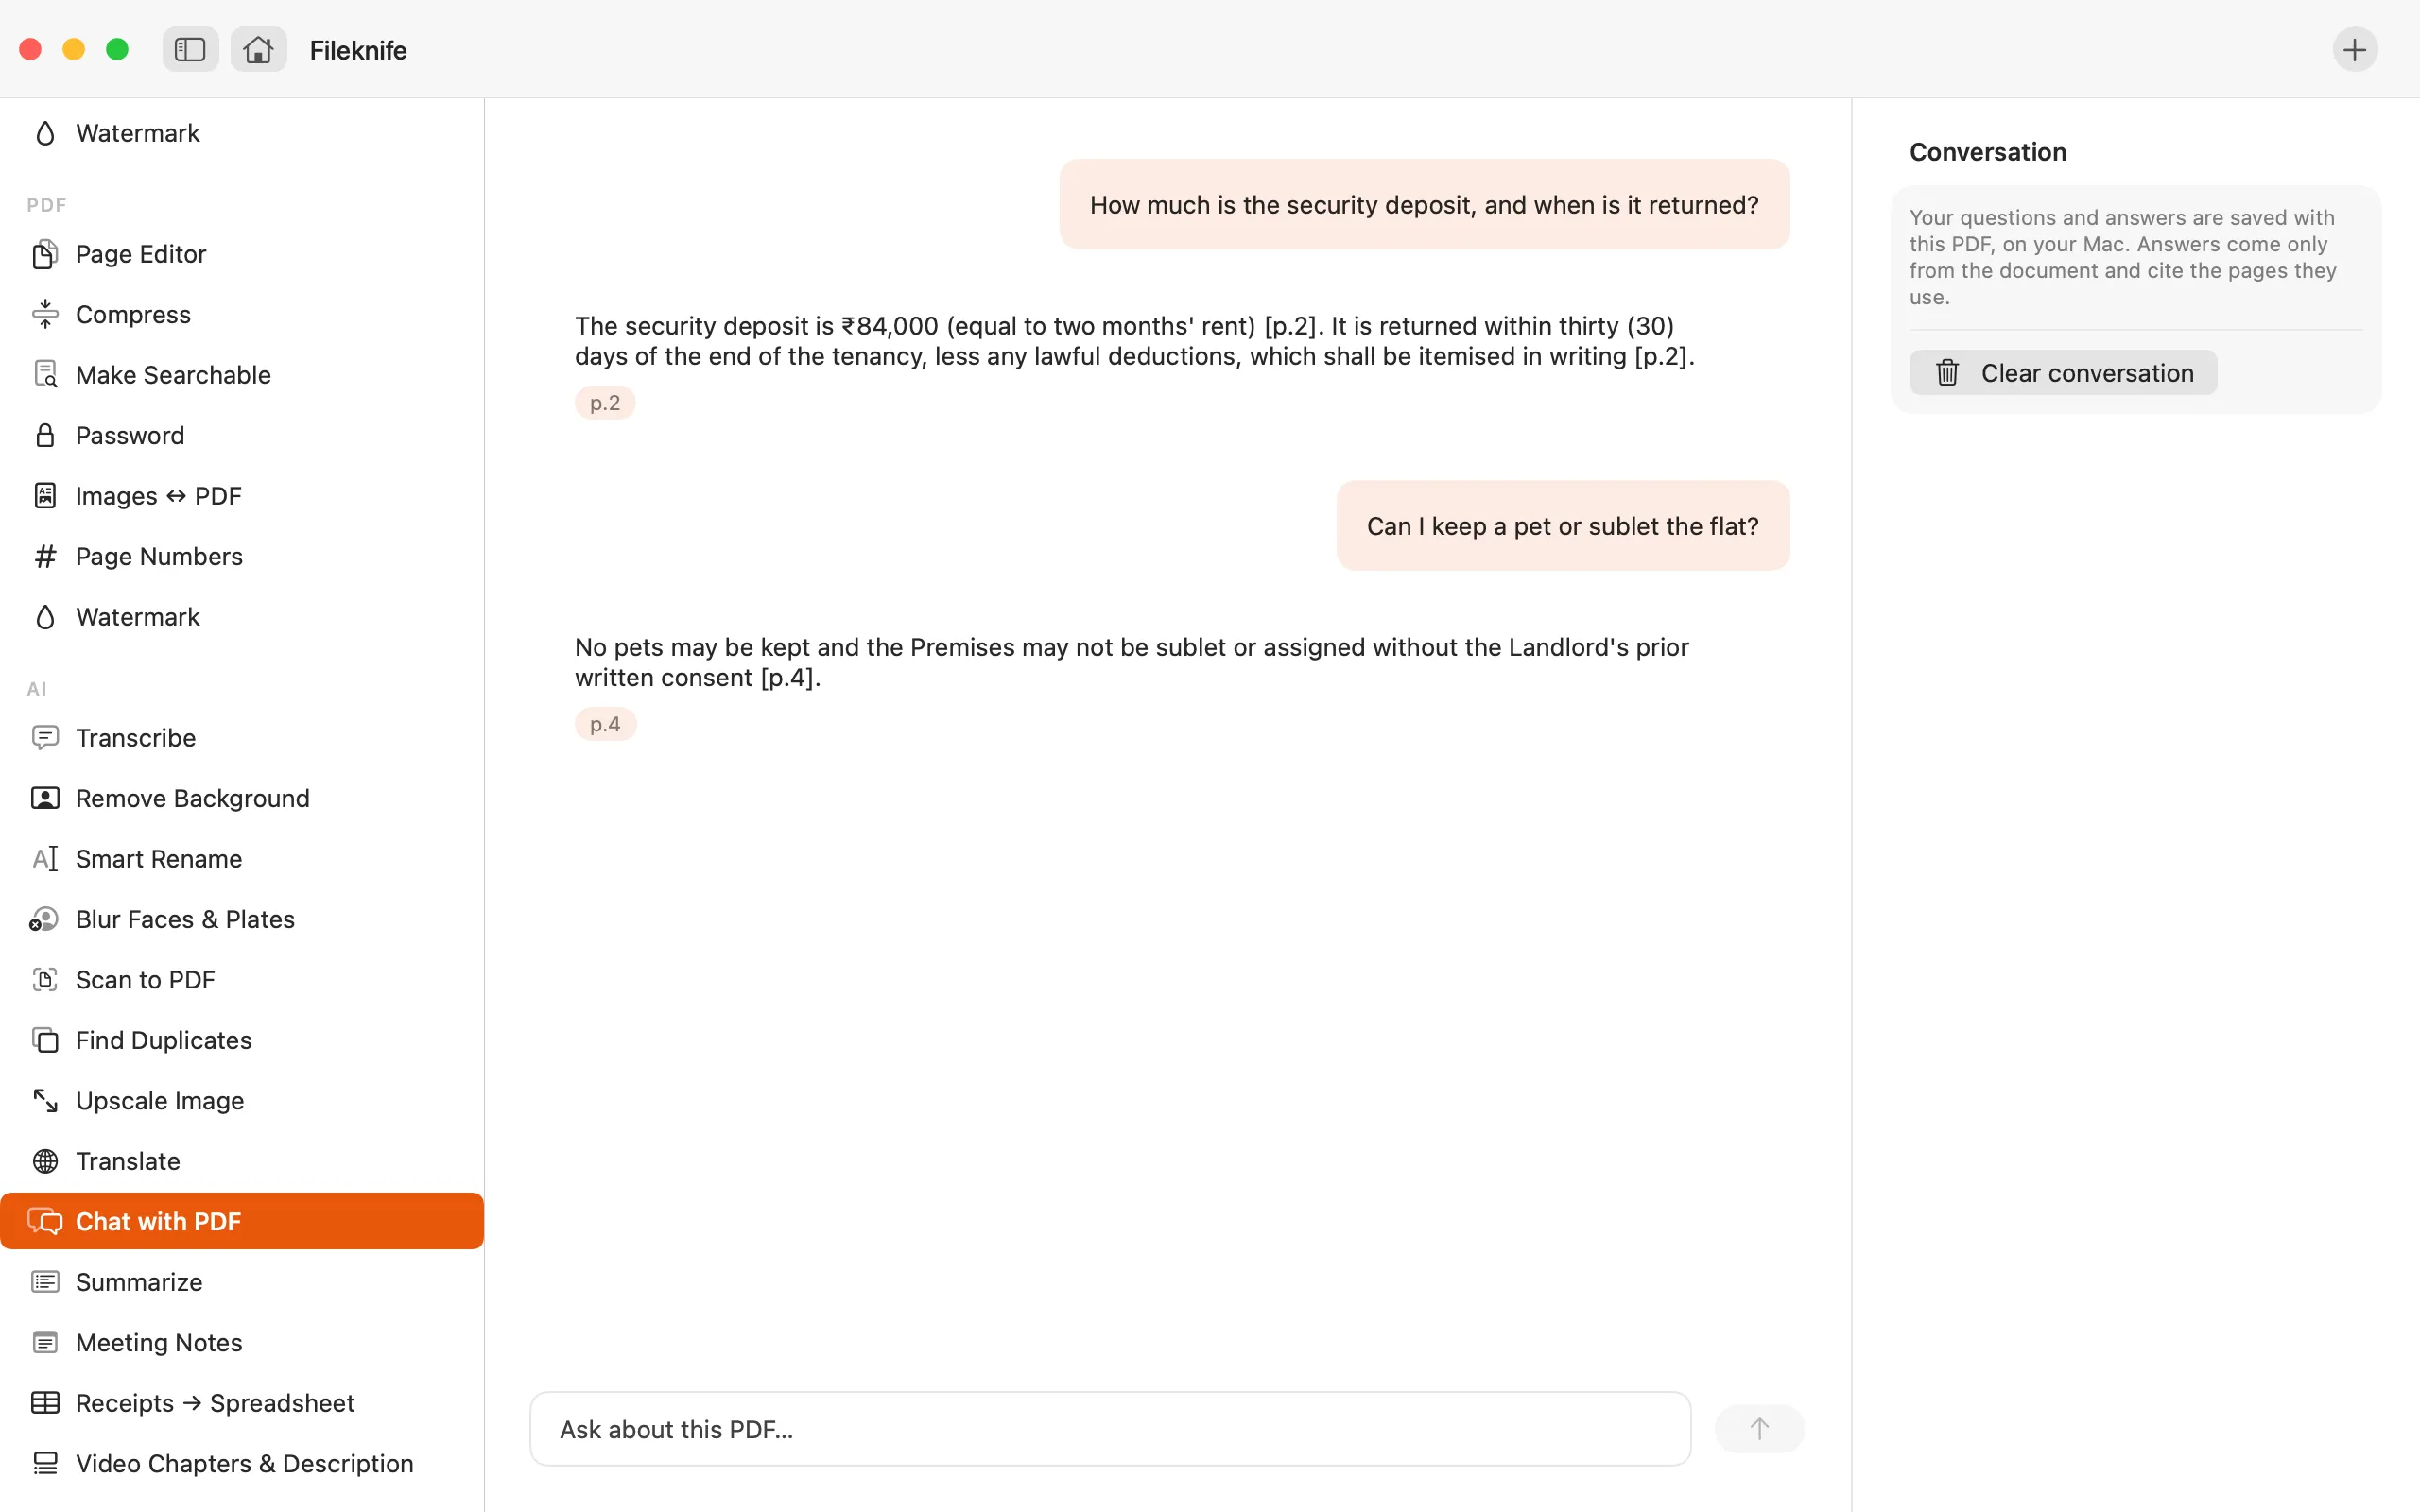Select Blur Faces & Plates icon
The height and width of the screenshot is (1512, 2420).
pos(44,919)
